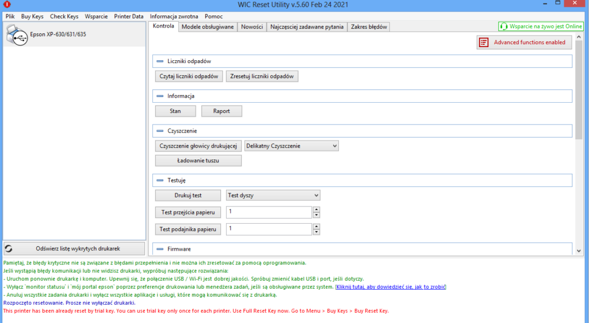The image size is (589, 323).
Task: Increase the paper pass test count
Action: tap(316, 209)
